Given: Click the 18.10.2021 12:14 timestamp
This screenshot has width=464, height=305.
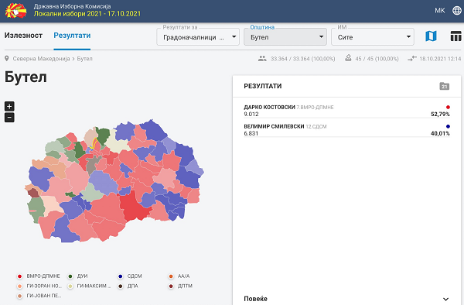Looking at the screenshot, I should point(440,59).
